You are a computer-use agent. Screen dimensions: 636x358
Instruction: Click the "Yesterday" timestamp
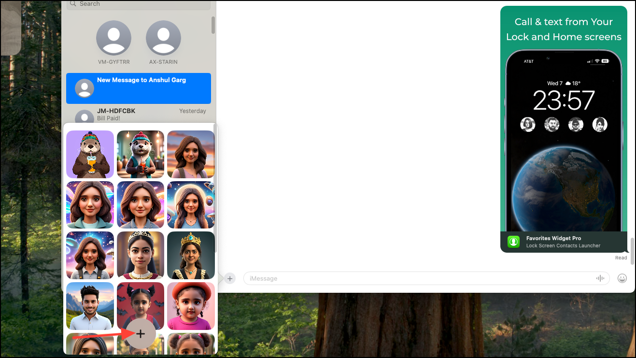(193, 111)
